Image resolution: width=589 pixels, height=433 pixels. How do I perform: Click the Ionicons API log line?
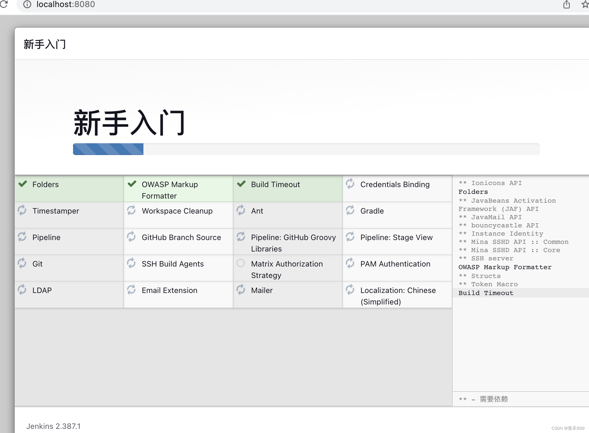(x=490, y=183)
